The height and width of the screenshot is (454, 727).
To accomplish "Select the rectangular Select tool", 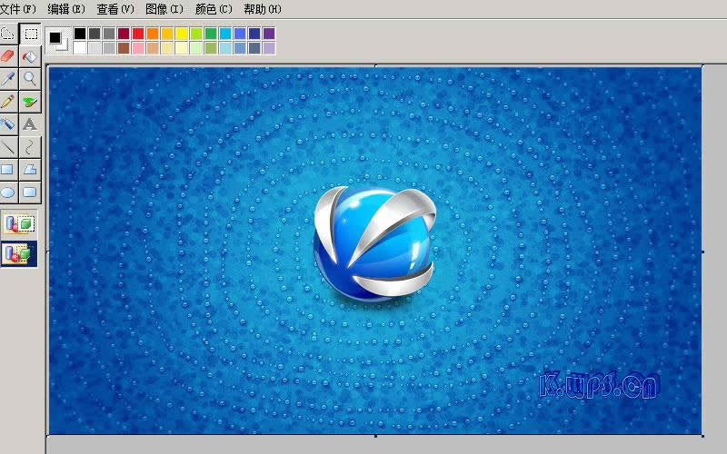I will tap(31, 34).
